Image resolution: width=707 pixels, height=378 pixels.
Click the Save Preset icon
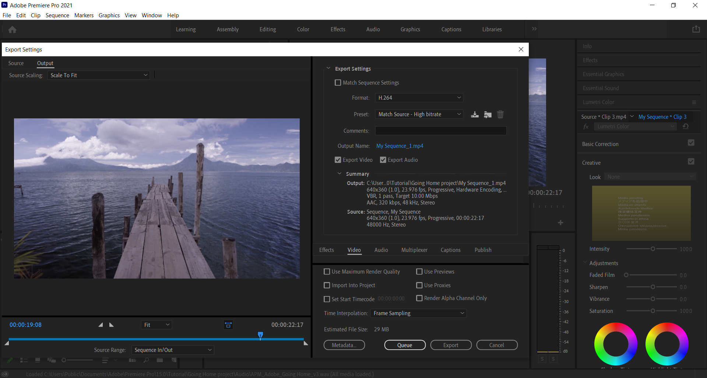[475, 114]
